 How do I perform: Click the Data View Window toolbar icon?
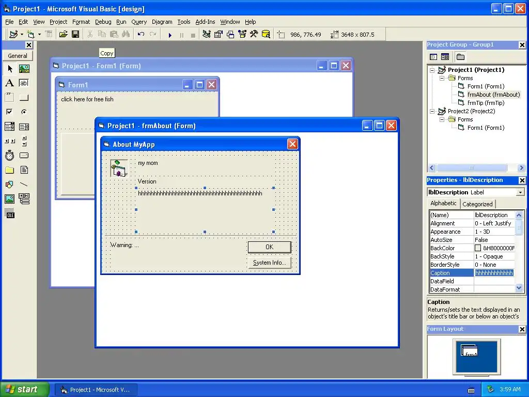(266, 35)
